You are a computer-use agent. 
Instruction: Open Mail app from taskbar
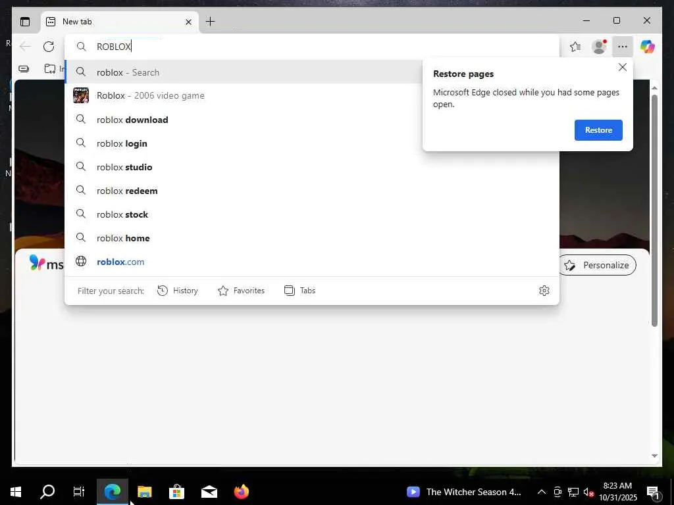point(209,492)
